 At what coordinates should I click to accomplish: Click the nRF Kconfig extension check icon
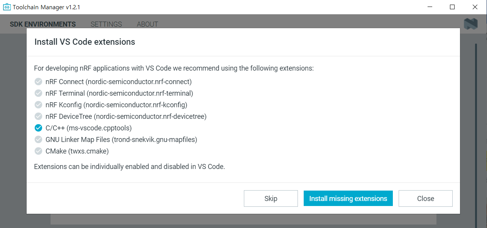[38, 105]
